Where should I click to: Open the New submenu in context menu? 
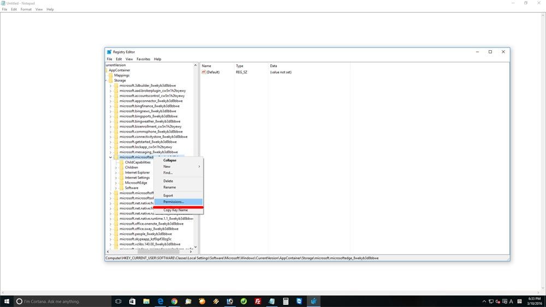(178, 166)
